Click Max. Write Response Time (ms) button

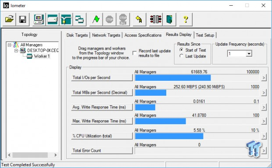tap(102, 121)
